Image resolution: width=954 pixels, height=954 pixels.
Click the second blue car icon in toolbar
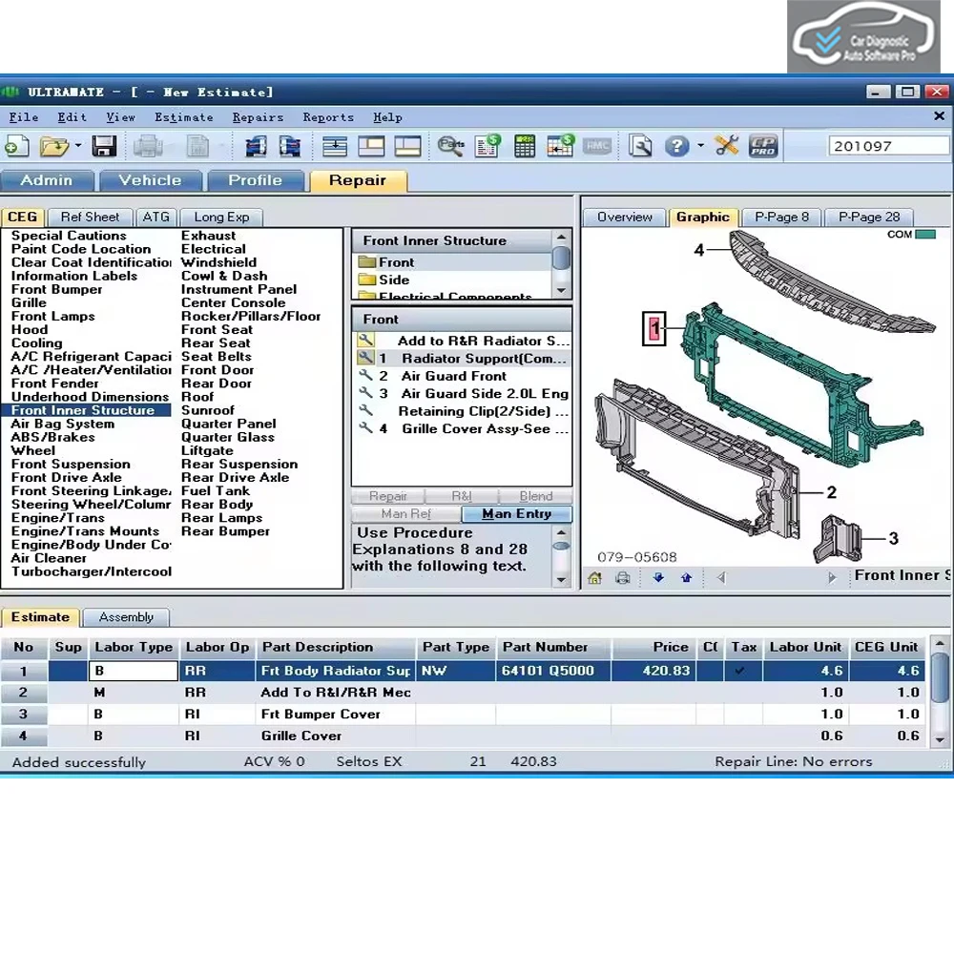pos(290,146)
